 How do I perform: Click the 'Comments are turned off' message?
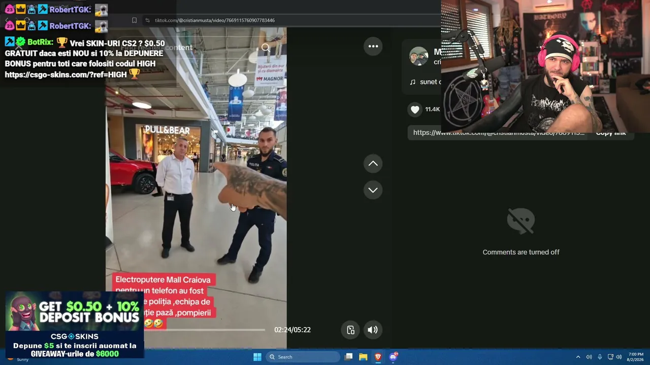tap(521, 252)
